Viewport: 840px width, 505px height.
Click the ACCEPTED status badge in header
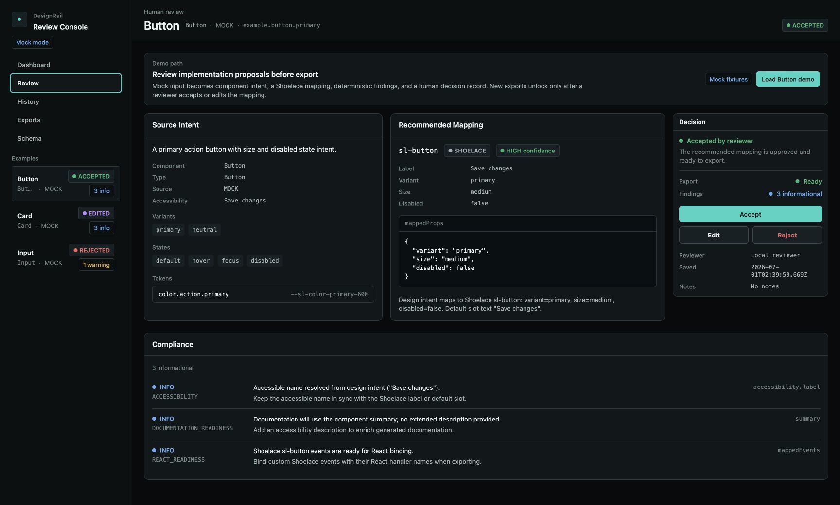tap(805, 25)
